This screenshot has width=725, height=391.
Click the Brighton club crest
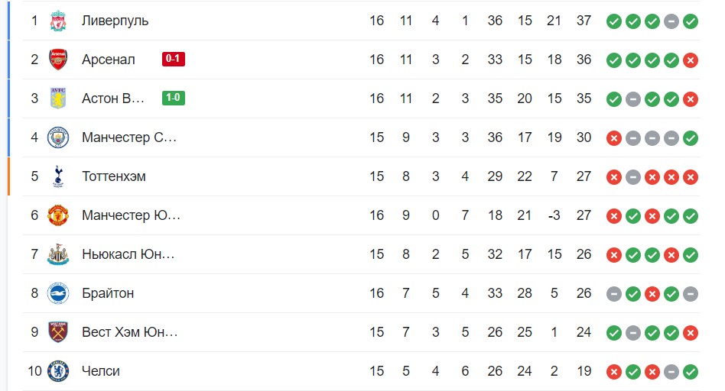coord(58,293)
